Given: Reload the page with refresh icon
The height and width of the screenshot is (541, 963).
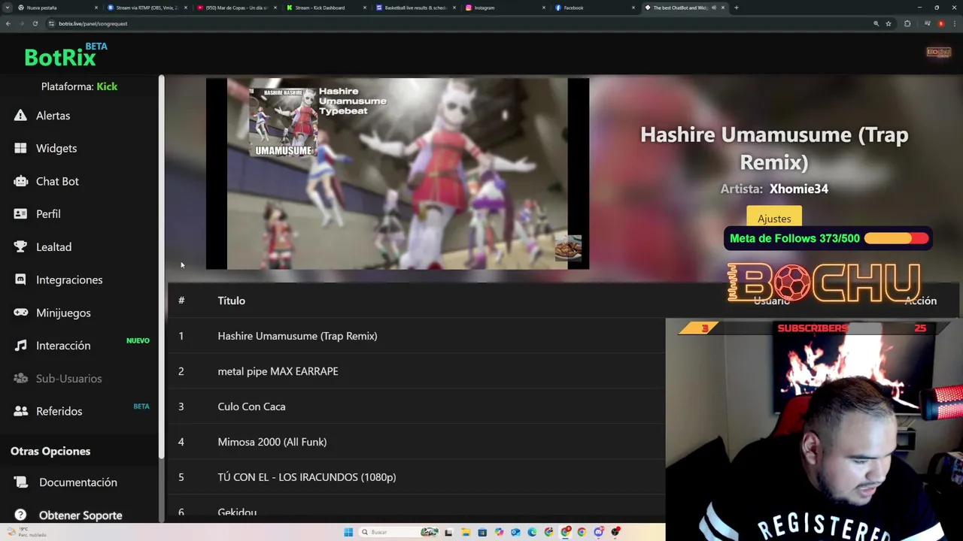Looking at the screenshot, I should click(35, 23).
